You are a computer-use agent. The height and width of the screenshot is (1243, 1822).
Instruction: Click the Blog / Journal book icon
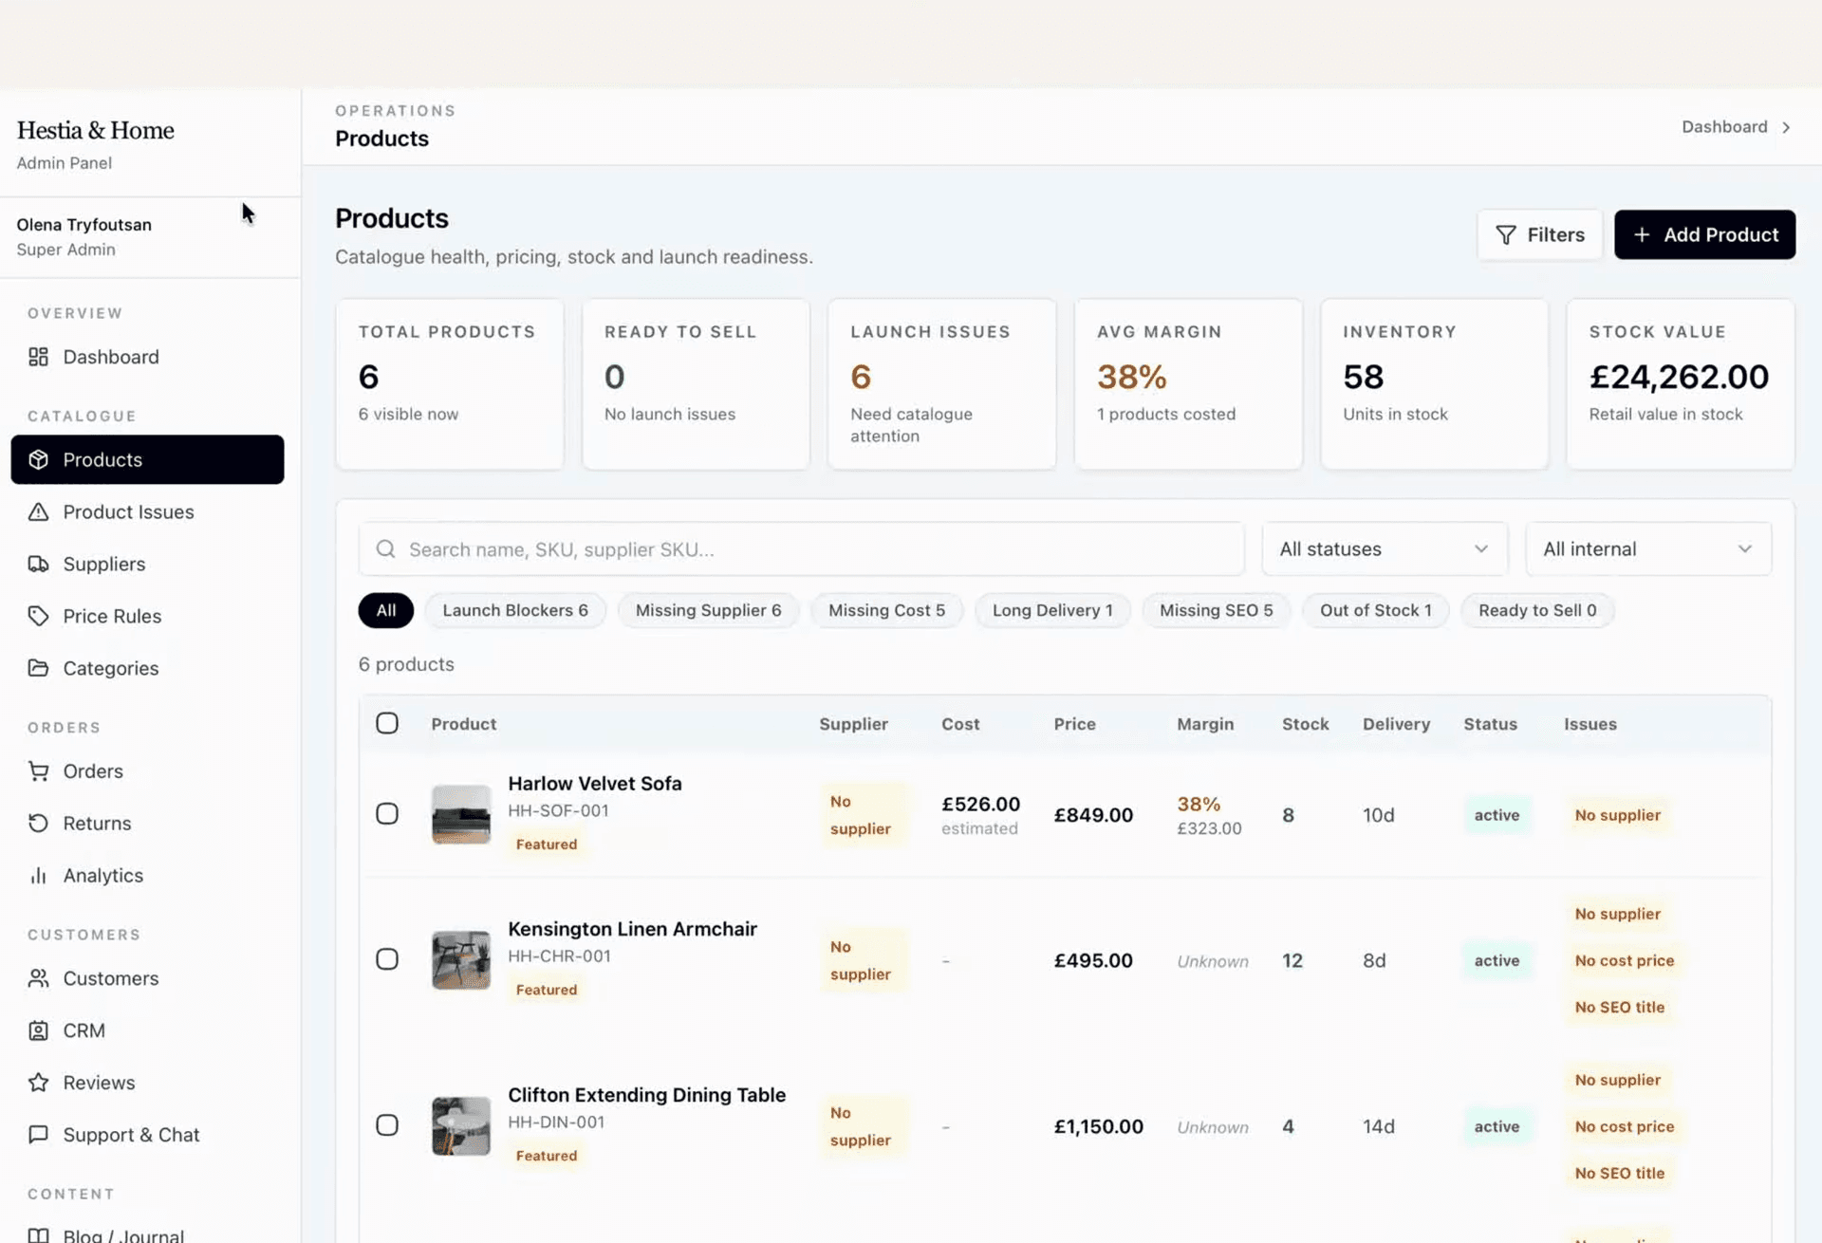pos(38,1235)
